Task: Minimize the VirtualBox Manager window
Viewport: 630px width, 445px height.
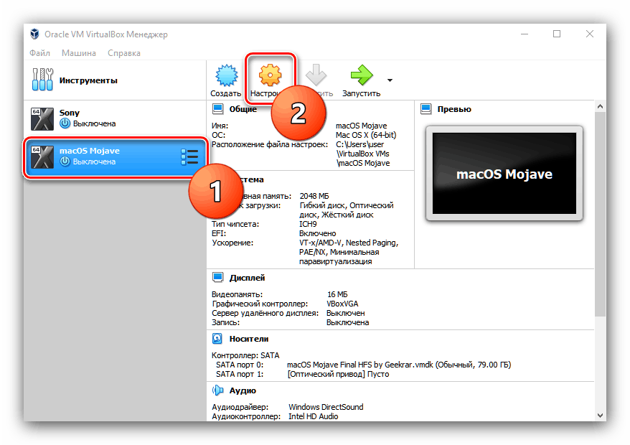Action: click(525, 34)
